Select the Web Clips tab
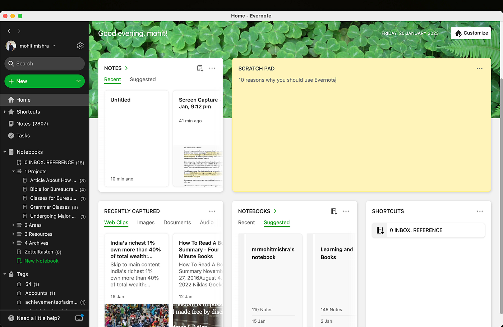This screenshot has width=503, height=327. (116, 223)
